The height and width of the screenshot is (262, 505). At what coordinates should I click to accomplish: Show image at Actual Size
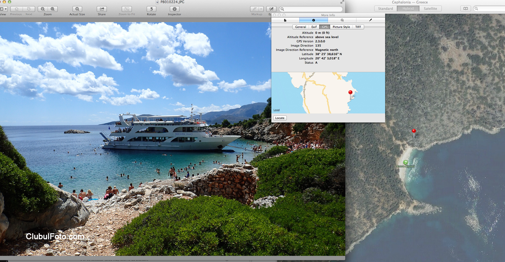coord(77,9)
